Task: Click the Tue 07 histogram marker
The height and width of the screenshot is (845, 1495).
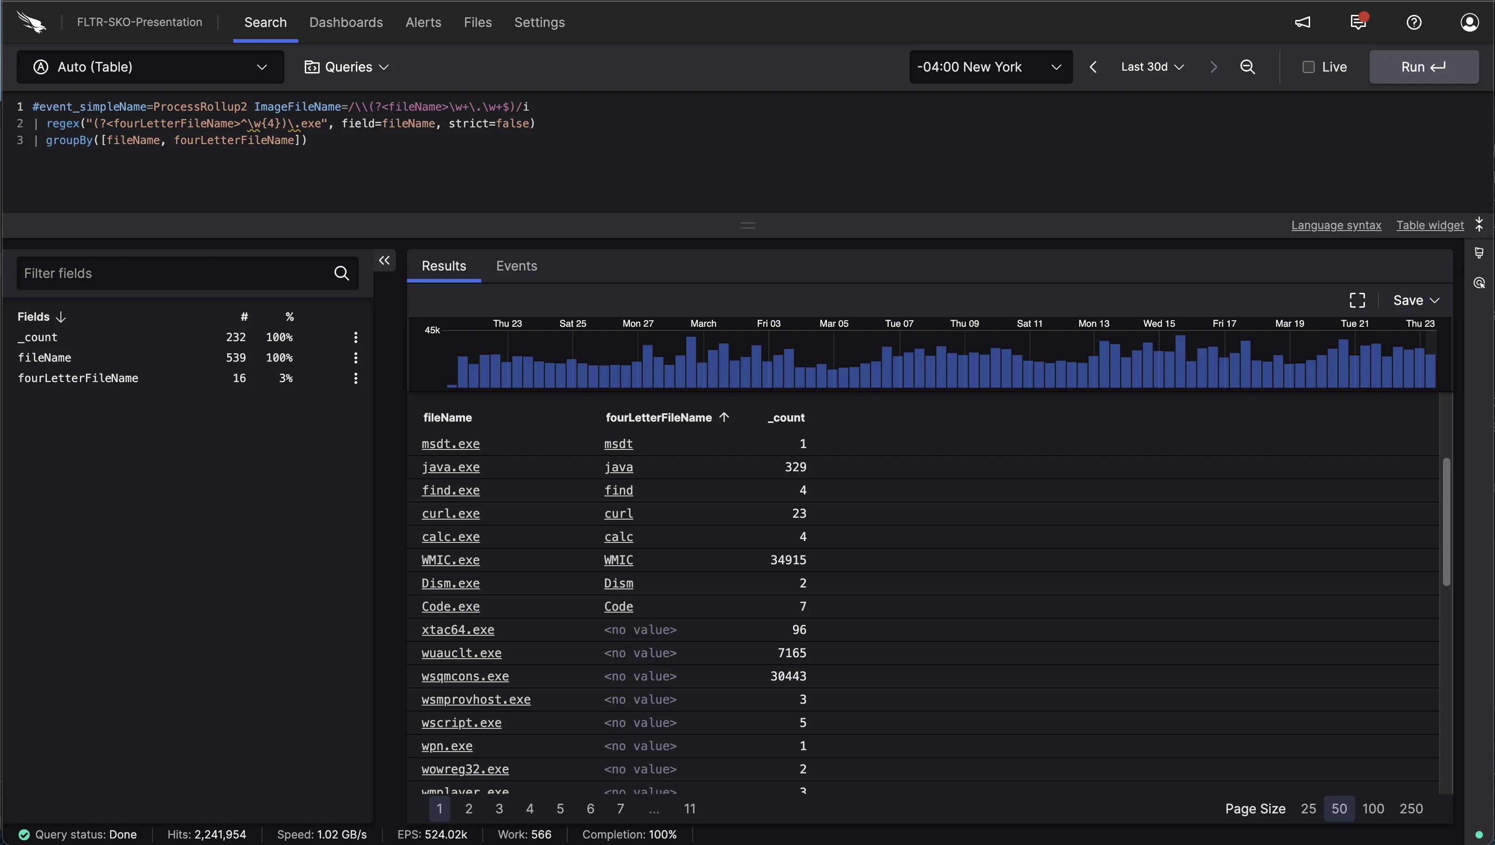Action: tap(899, 323)
